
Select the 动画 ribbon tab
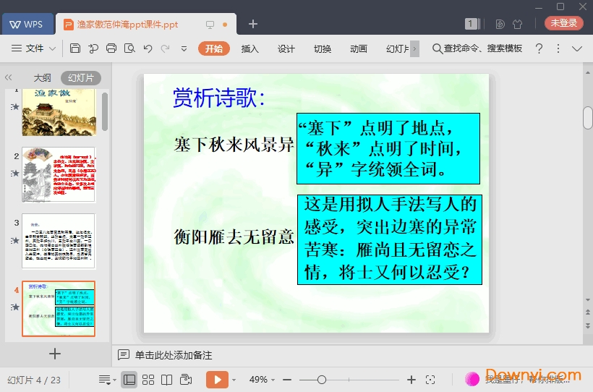pos(359,48)
